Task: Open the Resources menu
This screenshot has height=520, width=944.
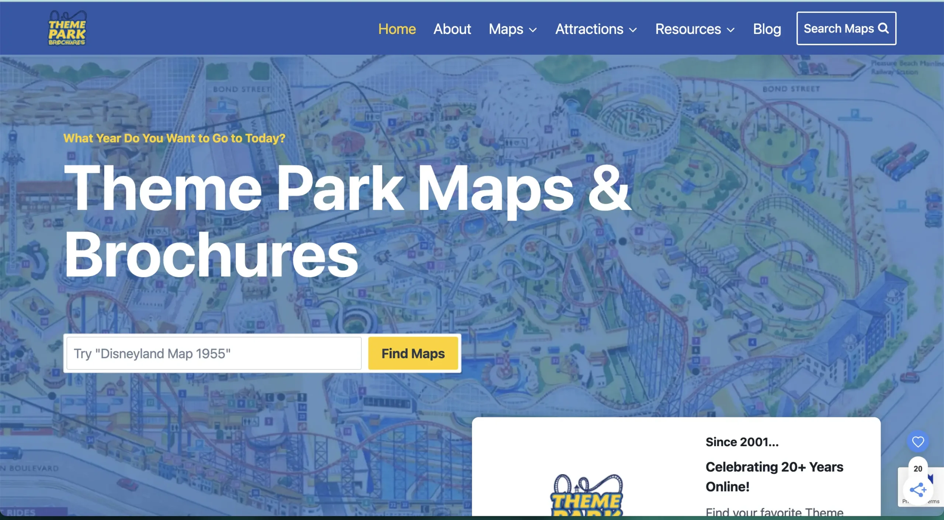Action: pos(688,29)
